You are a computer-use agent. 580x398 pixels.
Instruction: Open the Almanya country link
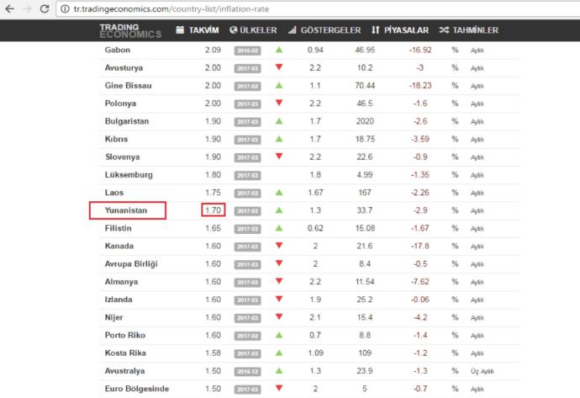click(x=121, y=281)
